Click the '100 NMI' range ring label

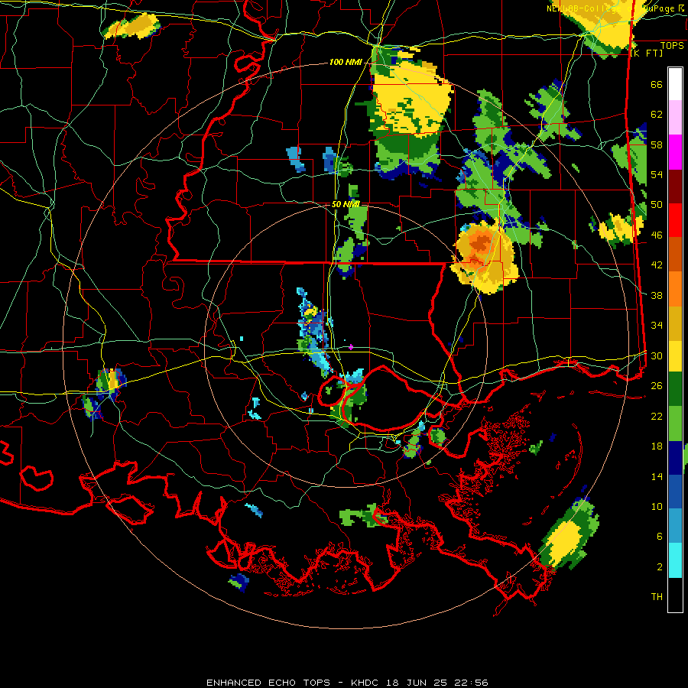click(x=346, y=63)
